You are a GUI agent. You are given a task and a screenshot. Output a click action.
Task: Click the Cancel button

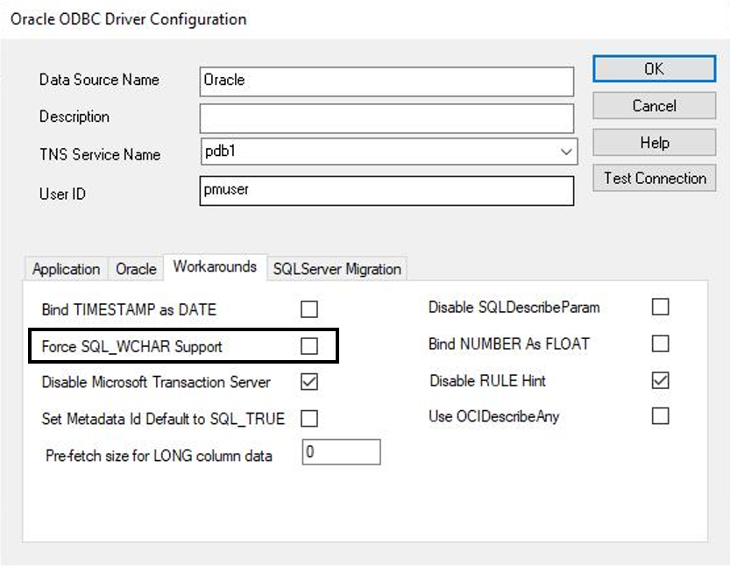pos(654,106)
